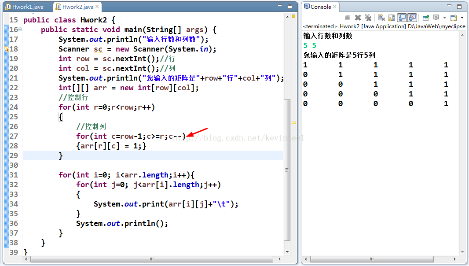The height and width of the screenshot is (266, 469).
Task: Pin the console view
Action: 425,18
